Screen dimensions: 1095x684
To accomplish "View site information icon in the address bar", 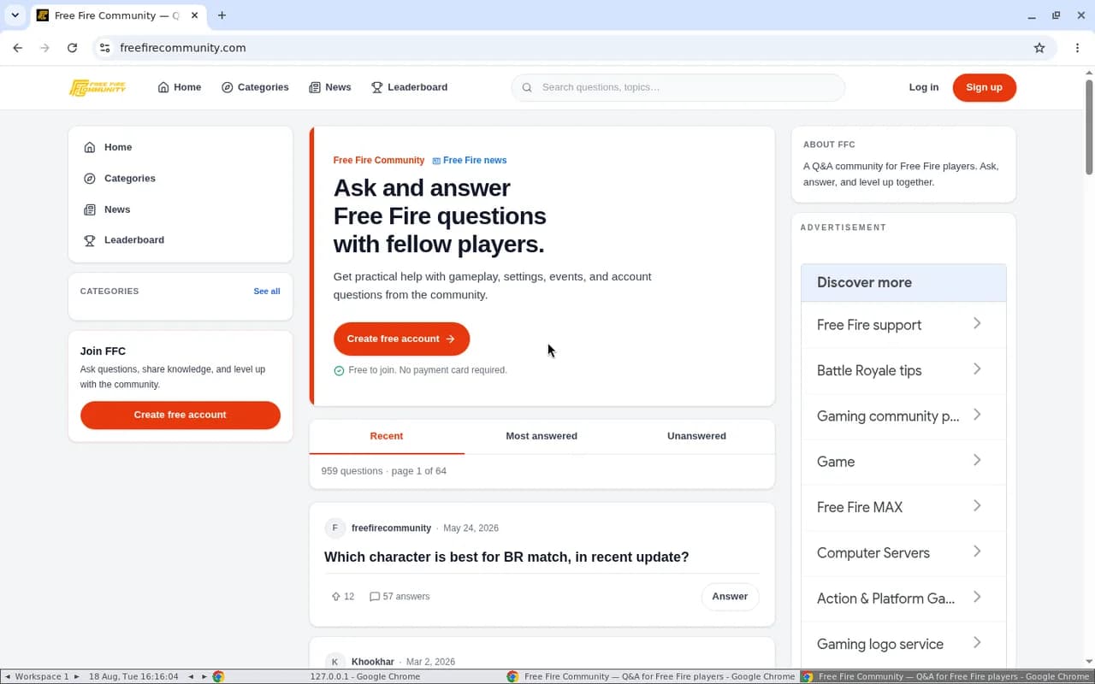I will tap(104, 48).
